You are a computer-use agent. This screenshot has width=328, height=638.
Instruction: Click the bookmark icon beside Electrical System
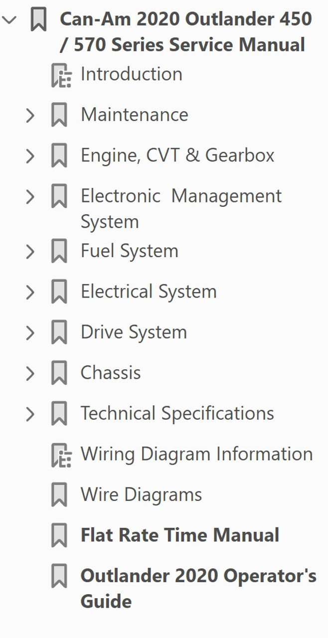coord(59,292)
